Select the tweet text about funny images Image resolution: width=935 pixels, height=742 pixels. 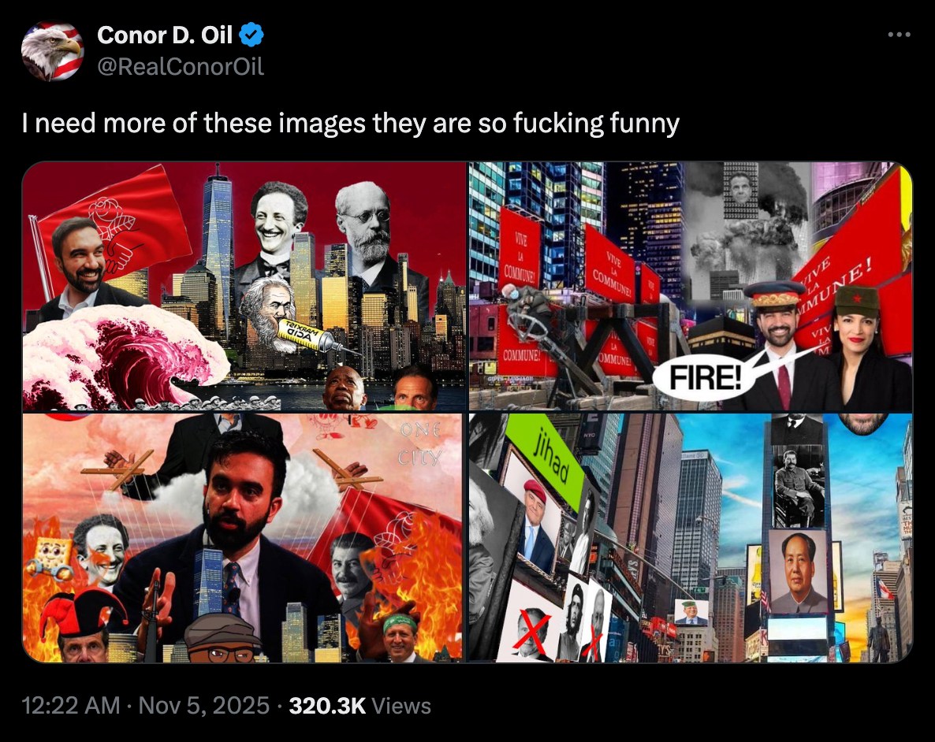tap(351, 124)
